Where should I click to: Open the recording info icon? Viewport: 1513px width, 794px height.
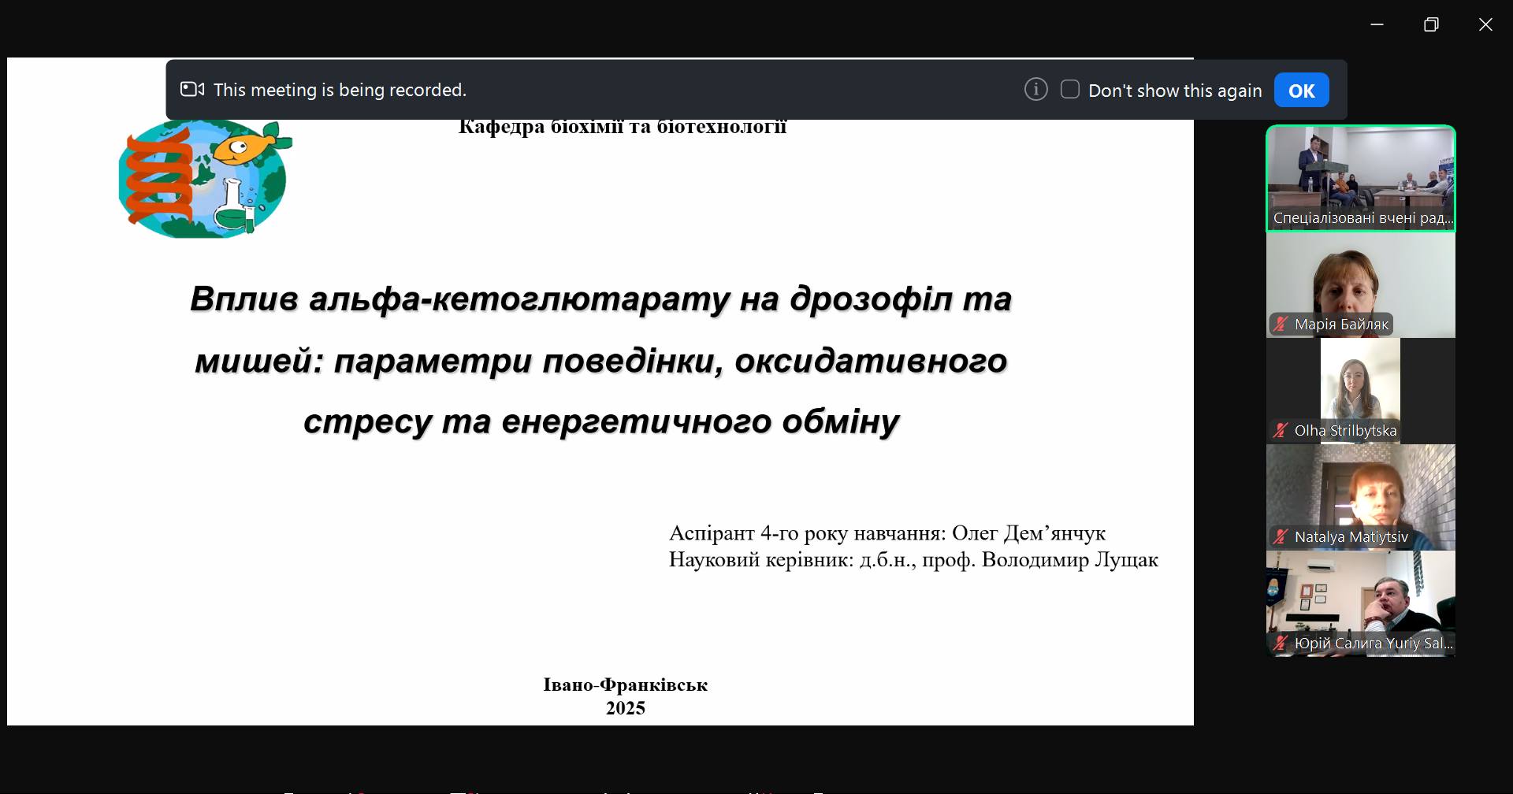(x=1035, y=89)
